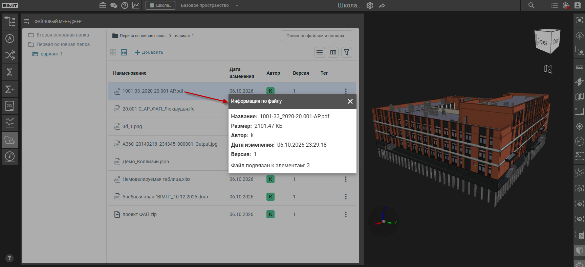Open actions menu for проект ФАП.zip

(x=346, y=214)
